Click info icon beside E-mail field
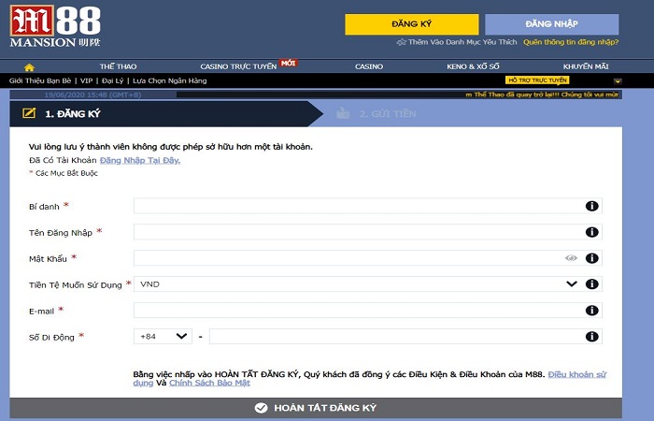The height and width of the screenshot is (421, 654). point(591,311)
